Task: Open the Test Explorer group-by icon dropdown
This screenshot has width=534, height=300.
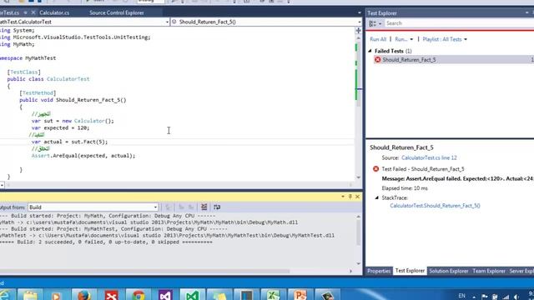Action: pyautogui.click(x=375, y=23)
